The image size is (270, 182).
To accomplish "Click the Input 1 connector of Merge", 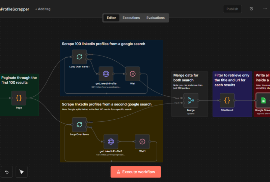I will [184, 98].
